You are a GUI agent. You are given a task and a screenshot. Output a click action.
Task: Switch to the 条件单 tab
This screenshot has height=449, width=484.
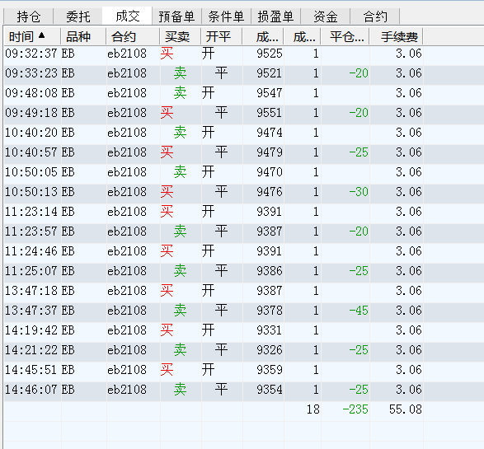(x=226, y=16)
